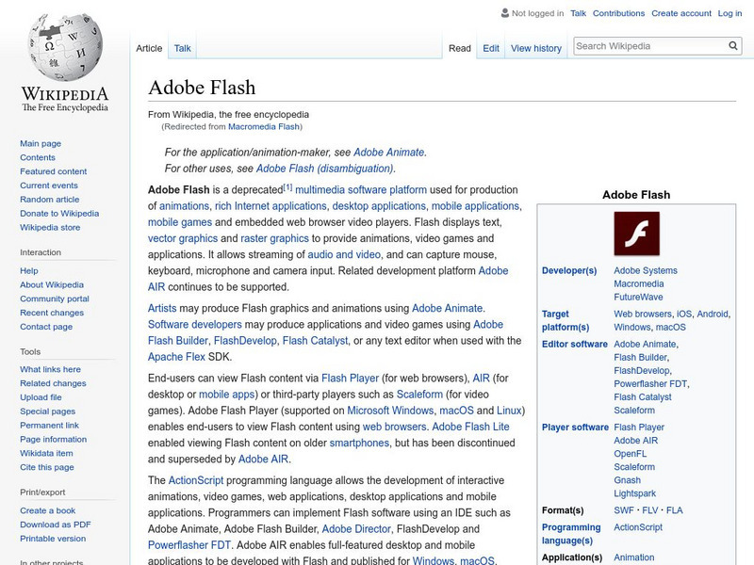The height and width of the screenshot is (565, 754).
Task: Open the Edit tab
Action: [x=491, y=47]
